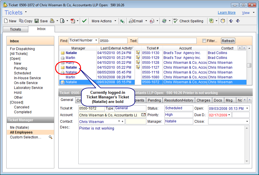The height and width of the screenshot is (175, 259).
Task: Click the New ticket icon
Action: (6, 21)
